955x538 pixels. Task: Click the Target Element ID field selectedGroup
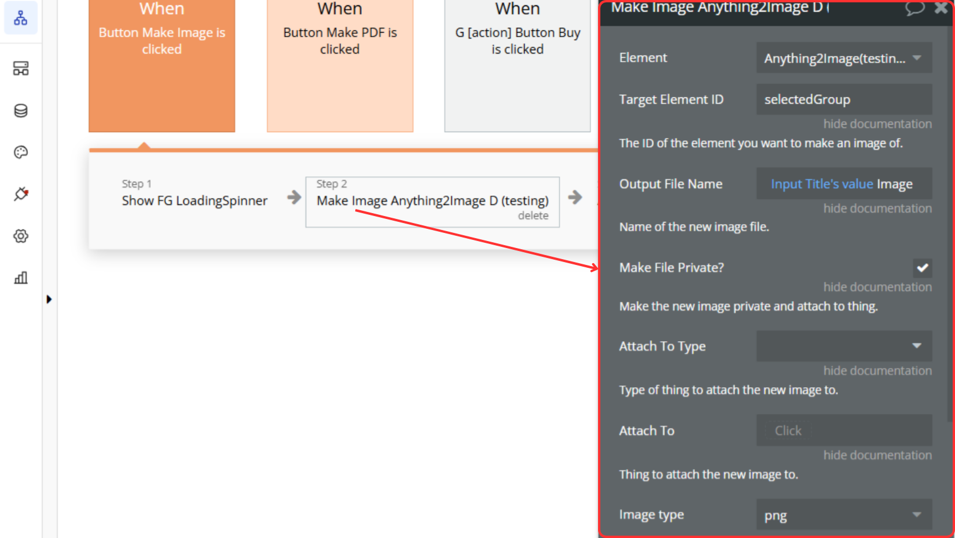(844, 99)
